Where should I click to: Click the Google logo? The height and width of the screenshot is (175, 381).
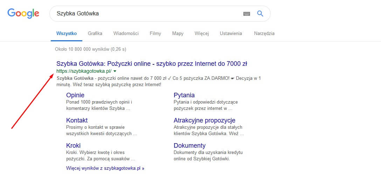pyautogui.click(x=23, y=14)
